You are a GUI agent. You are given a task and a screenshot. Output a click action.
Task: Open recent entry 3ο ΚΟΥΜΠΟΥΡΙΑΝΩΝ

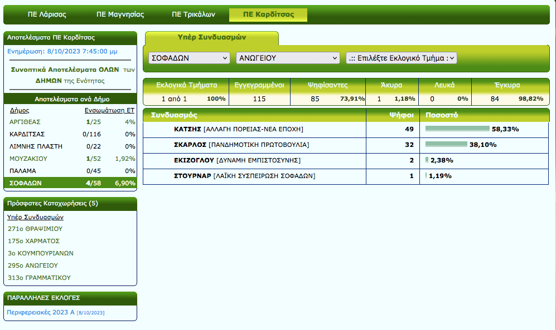tap(41, 253)
